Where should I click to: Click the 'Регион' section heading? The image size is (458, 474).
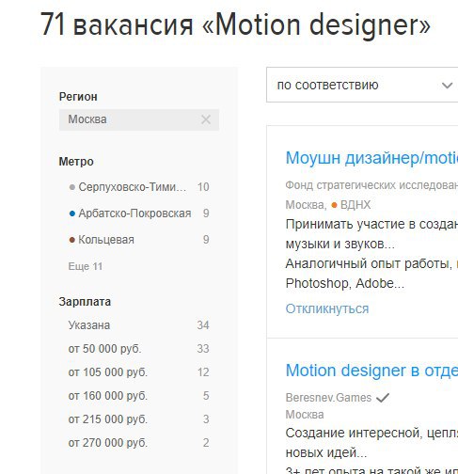[x=78, y=97]
